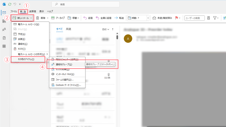Select 予定(A) from the menu
This screenshot has width=226, height=127.
30,34
